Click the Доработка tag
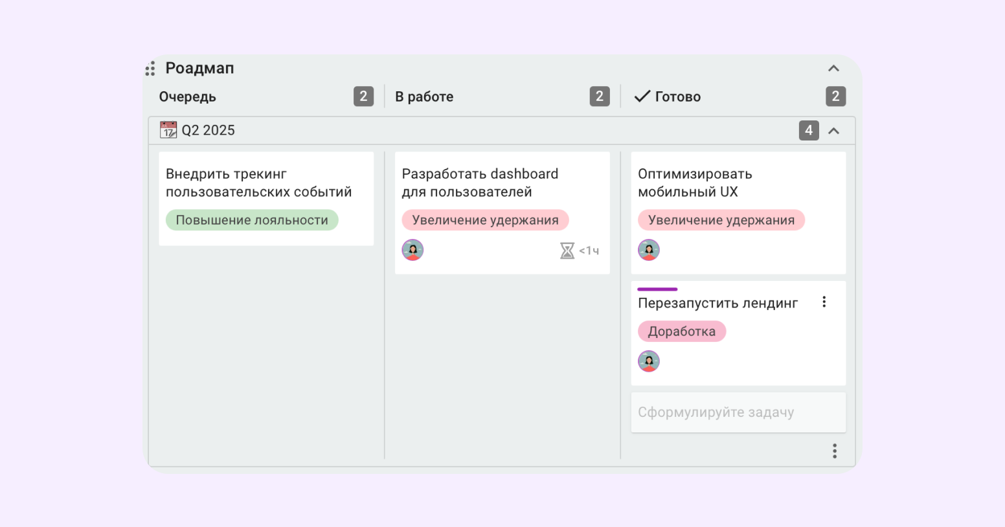Screen dimensions: 1005x527 click(x=682, y=331)
